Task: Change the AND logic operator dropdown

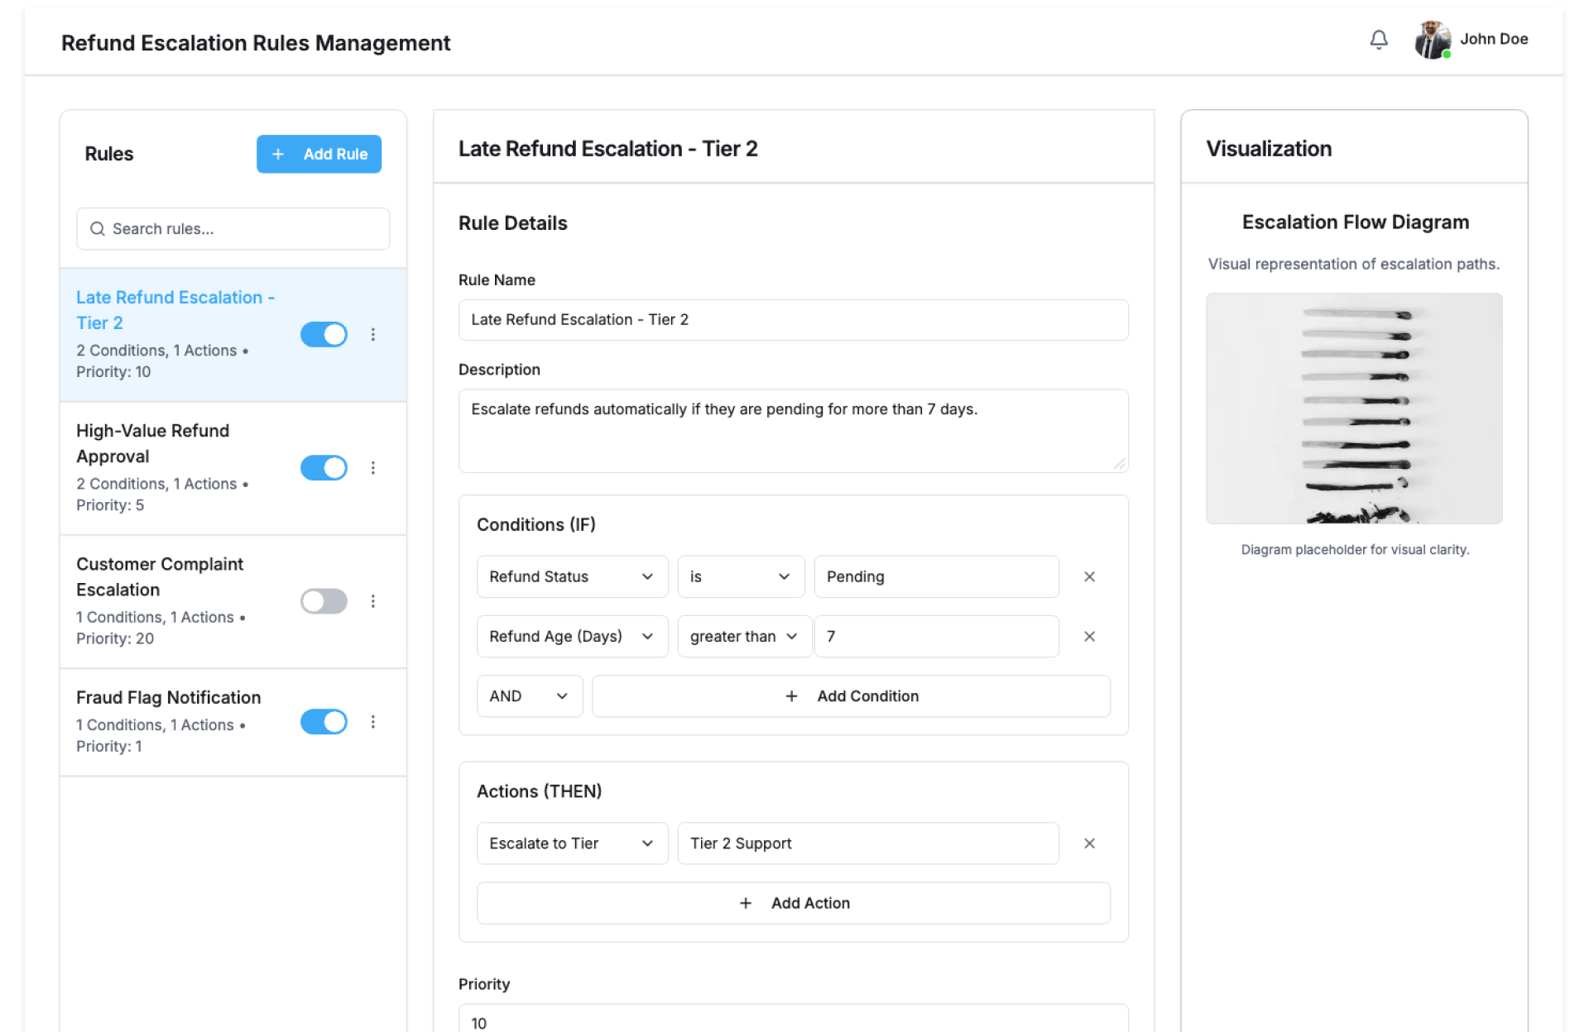Action: point(529,696)
